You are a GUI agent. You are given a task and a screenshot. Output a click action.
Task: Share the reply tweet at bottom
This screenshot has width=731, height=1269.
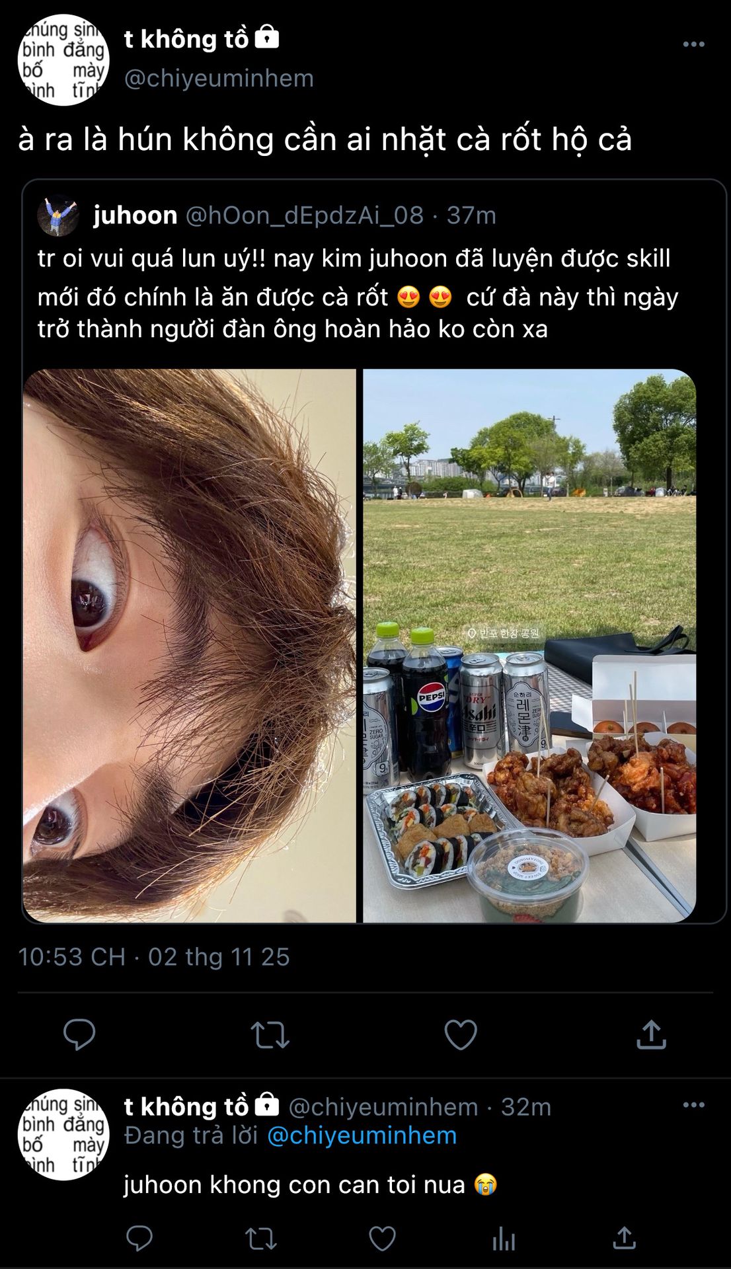625,1238
